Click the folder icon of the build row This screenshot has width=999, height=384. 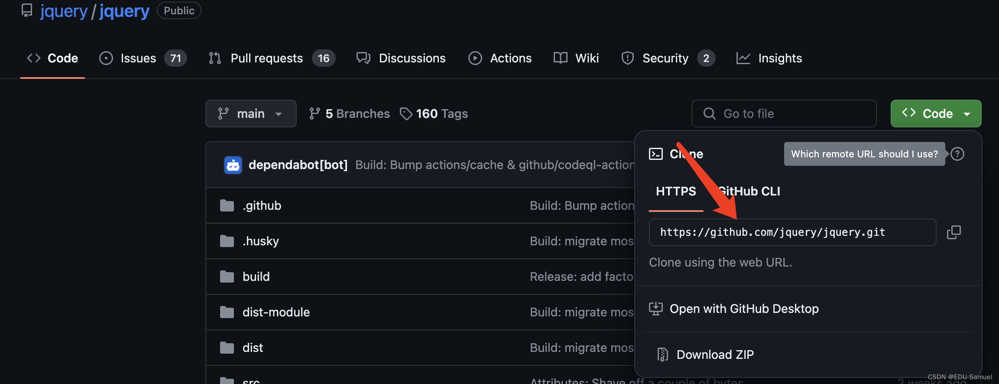pyautogui.click(x=227, y=277)
